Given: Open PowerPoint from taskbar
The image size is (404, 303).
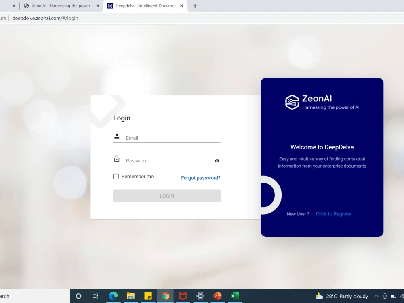Looking at the screenshot, I should point(217,296).
